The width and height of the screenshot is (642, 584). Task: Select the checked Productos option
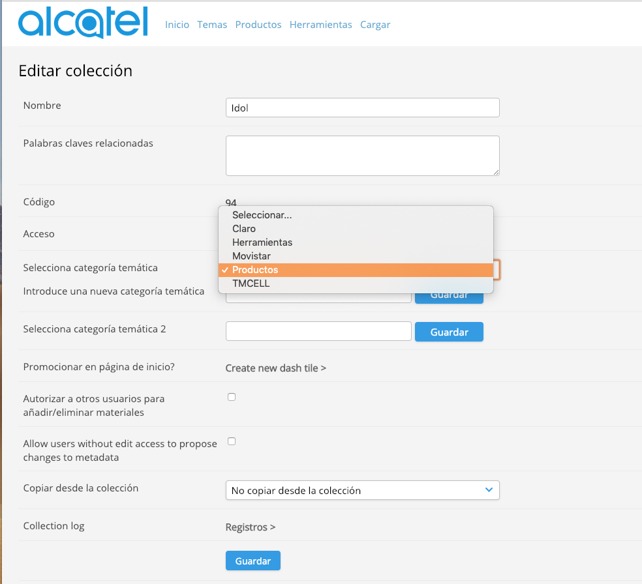pyautogui.click(x=356, y=270)
